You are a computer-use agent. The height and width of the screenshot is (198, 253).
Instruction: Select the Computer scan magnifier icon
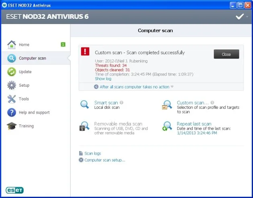12,58
